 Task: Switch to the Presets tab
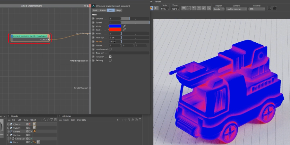[x=103, y=10]
